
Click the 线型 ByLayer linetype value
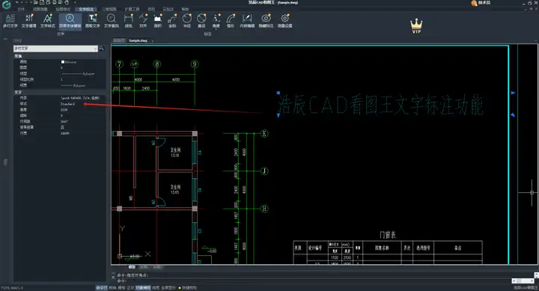coord(78,73)
